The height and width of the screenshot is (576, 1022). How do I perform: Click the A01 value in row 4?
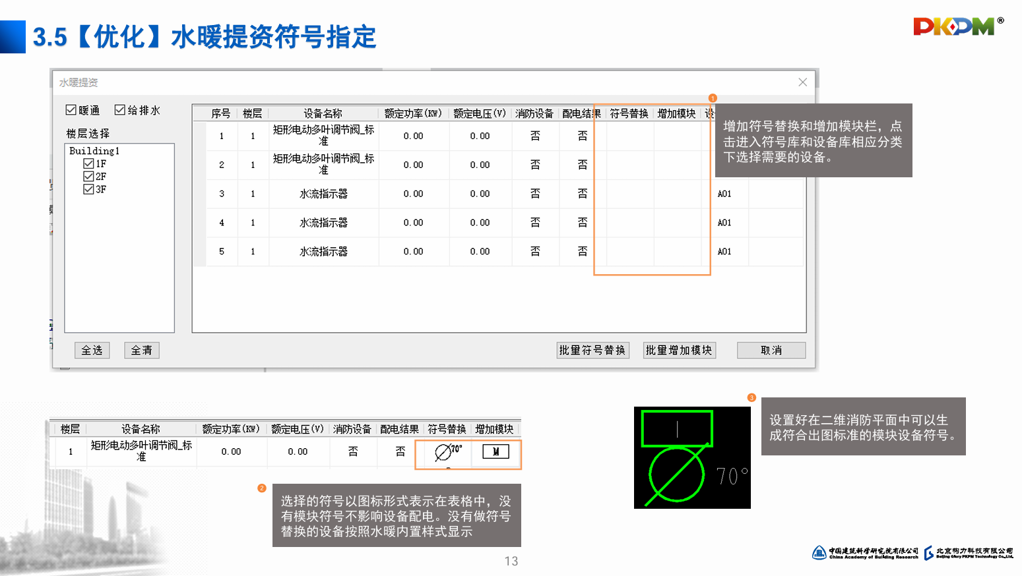coord(724,223)
